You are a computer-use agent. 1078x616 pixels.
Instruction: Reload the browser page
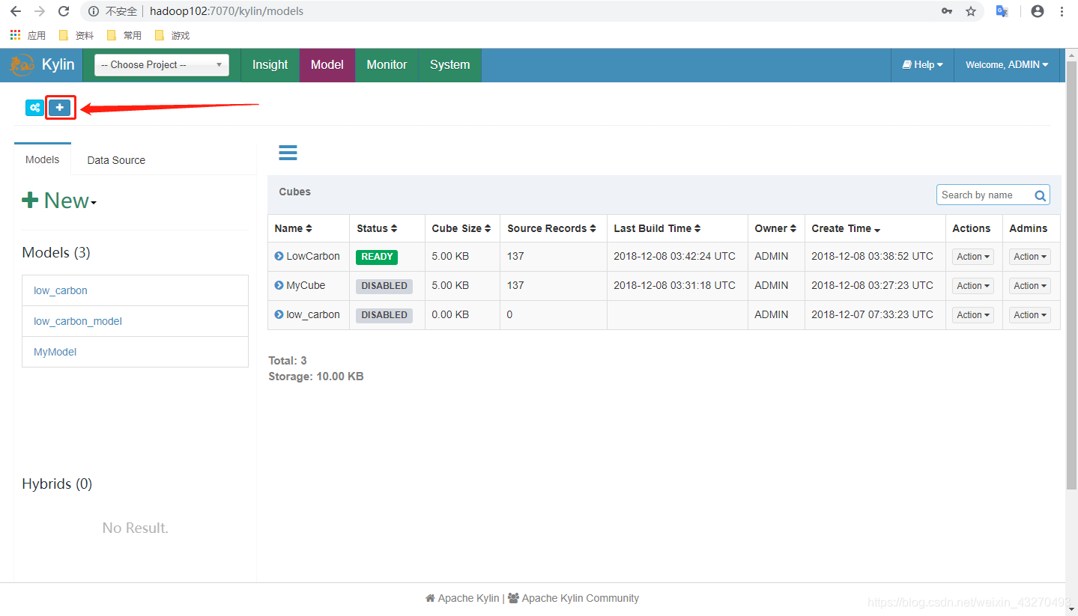pos(64,11)
